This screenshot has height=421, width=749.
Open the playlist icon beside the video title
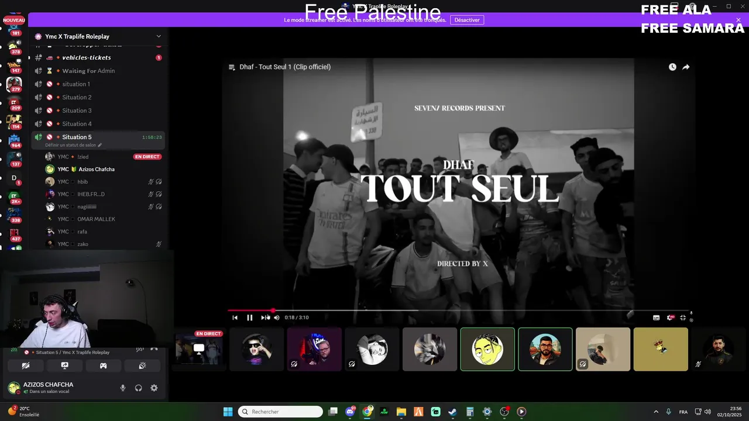[x=232, y=67]
